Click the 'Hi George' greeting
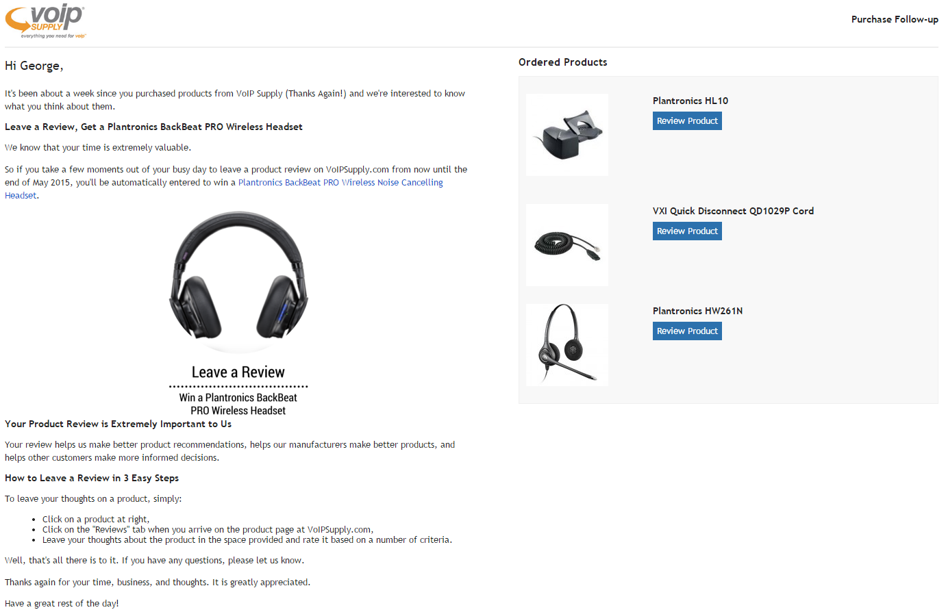Image resolution: width=946 pixels, height=612 pixels. point(34,66)
